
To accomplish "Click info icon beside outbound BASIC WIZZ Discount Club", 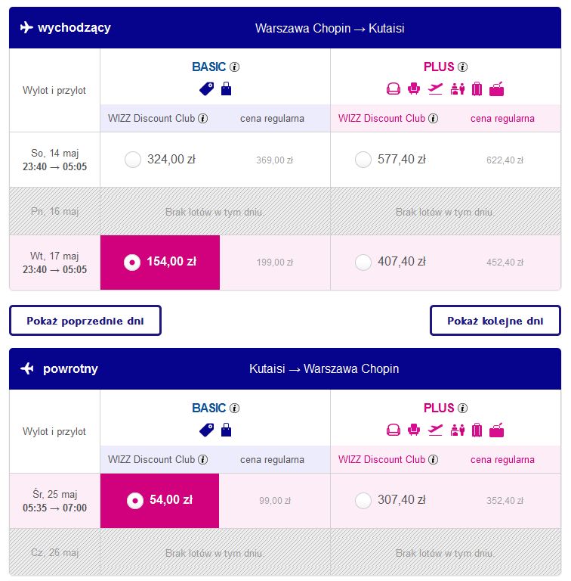I will tap(202, 118).
